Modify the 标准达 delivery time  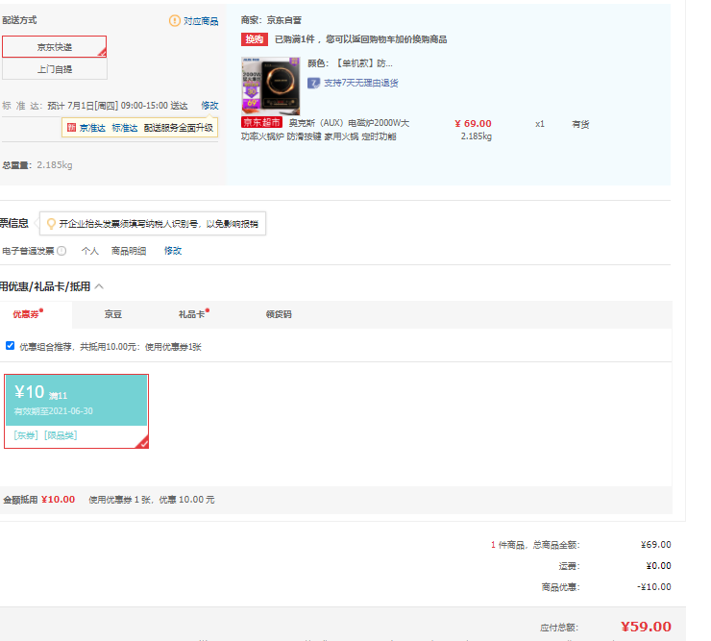[210, 106]
